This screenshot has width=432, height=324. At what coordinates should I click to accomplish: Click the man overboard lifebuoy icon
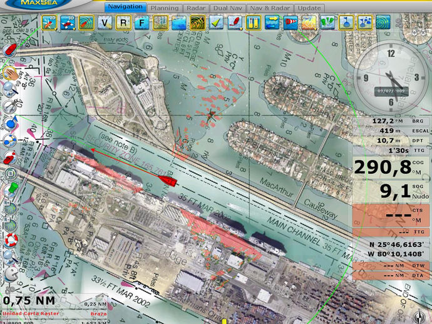(11, 240)
